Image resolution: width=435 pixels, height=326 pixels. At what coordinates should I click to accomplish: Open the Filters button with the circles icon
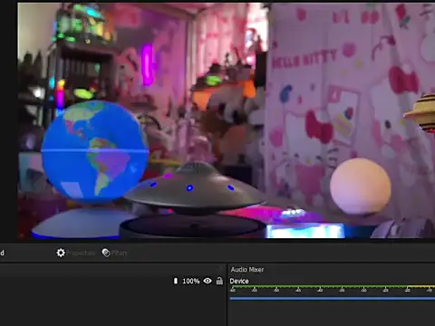click(114, 253)
